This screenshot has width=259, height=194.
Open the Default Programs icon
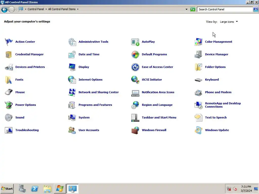[135, 55]
